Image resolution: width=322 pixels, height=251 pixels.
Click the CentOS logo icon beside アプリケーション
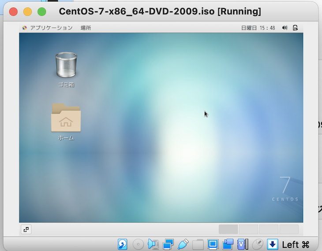tap(25, 28)
